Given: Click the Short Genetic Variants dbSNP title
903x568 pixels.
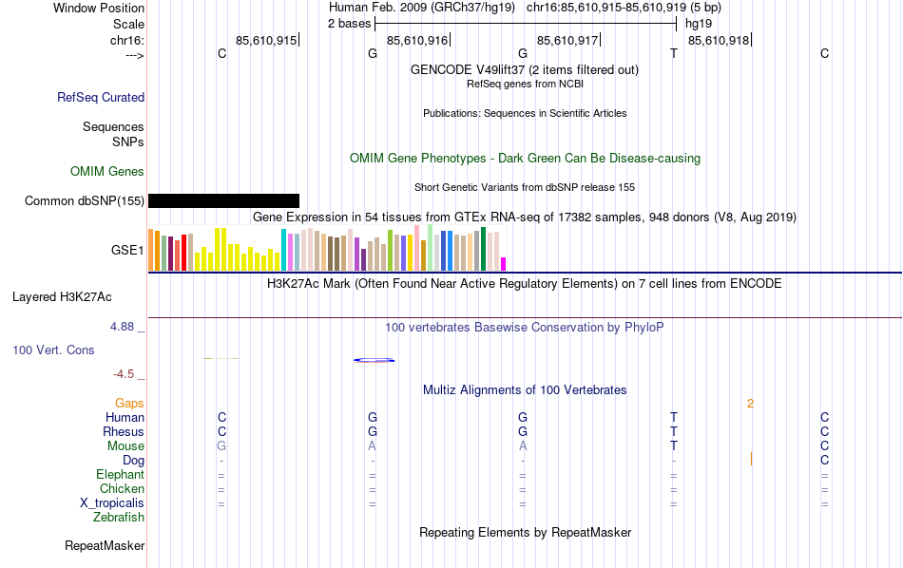Looking at the screenshot, I should (524, 187).
